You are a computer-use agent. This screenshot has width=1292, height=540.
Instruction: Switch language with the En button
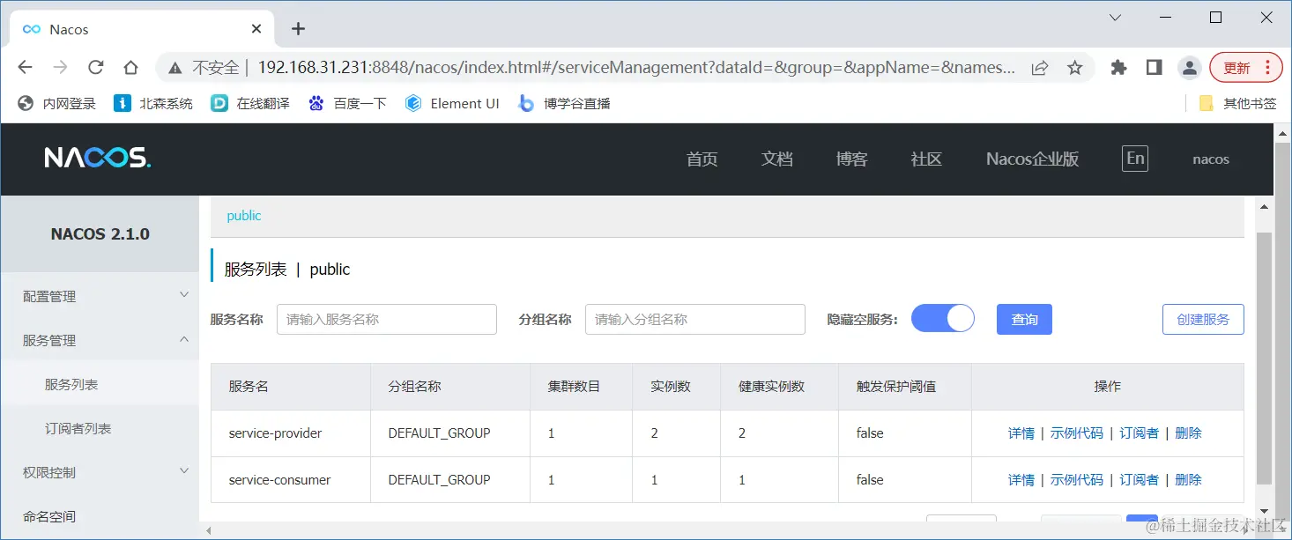[1135, 159]
